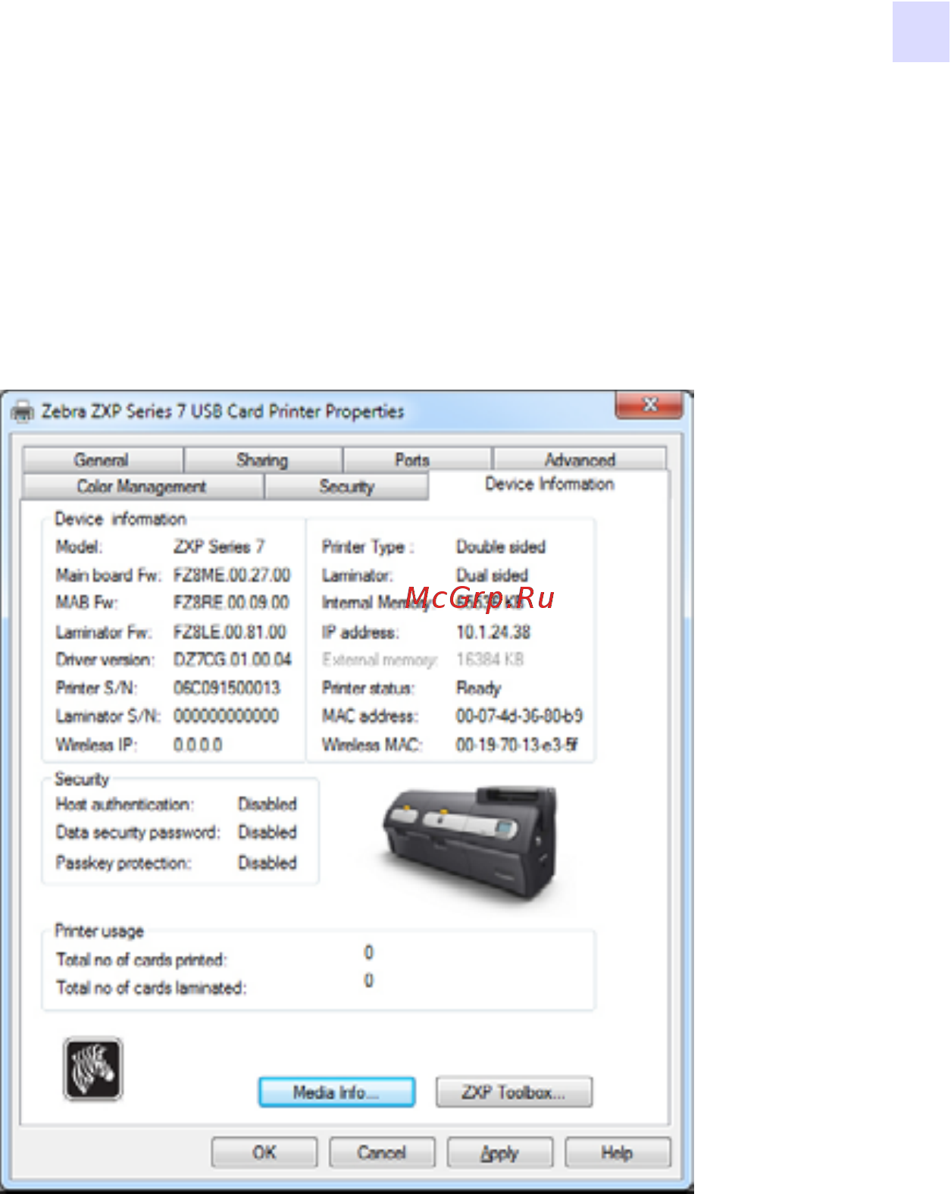The height and width of the screenshot is (1194, 951).
Task: Click the Total no of cards laminated label
Action: point(152,988)
